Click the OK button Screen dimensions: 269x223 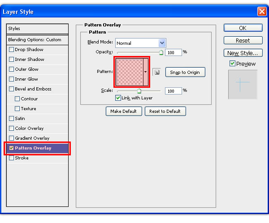point(243,28)
